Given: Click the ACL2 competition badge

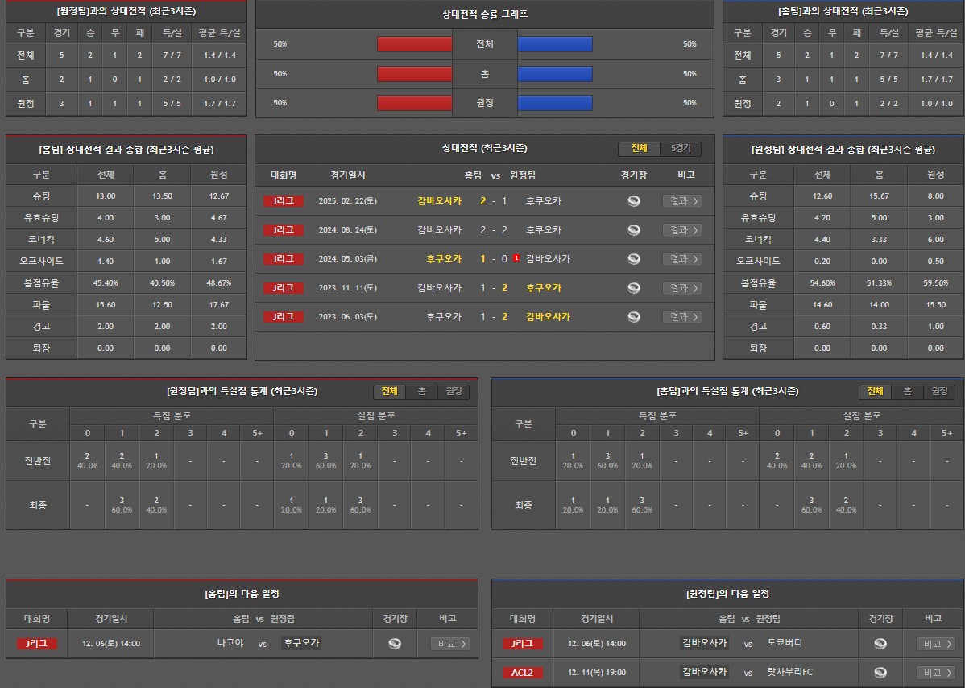Looking at the screenshot, I should pyautogui.click(x=522, y=673).
